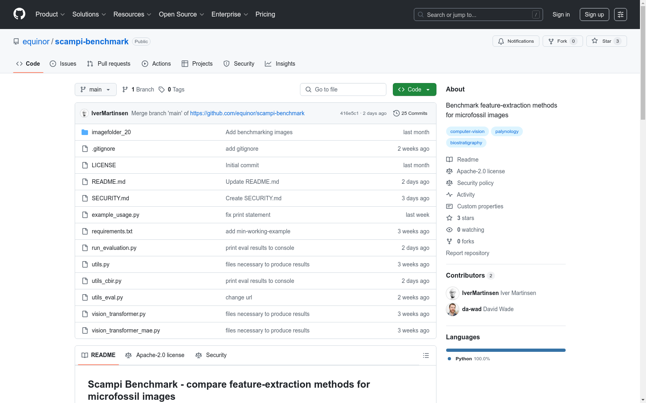Open README outline list icon

tap(426, 355)
